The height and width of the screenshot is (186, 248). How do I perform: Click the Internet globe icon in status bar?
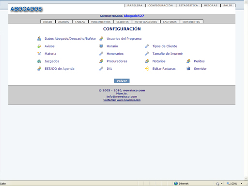pos(176,184)
